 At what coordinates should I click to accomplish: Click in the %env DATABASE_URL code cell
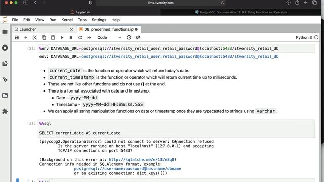point(177,49)
